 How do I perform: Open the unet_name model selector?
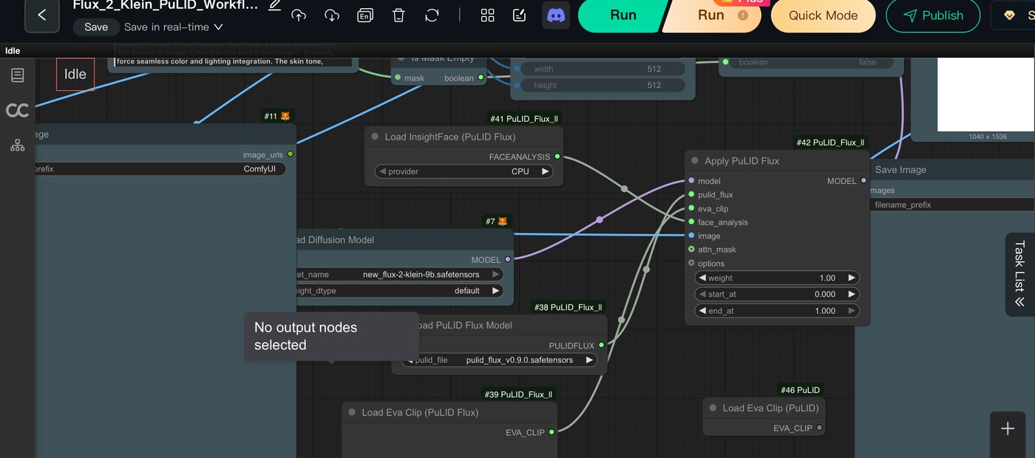399,274
